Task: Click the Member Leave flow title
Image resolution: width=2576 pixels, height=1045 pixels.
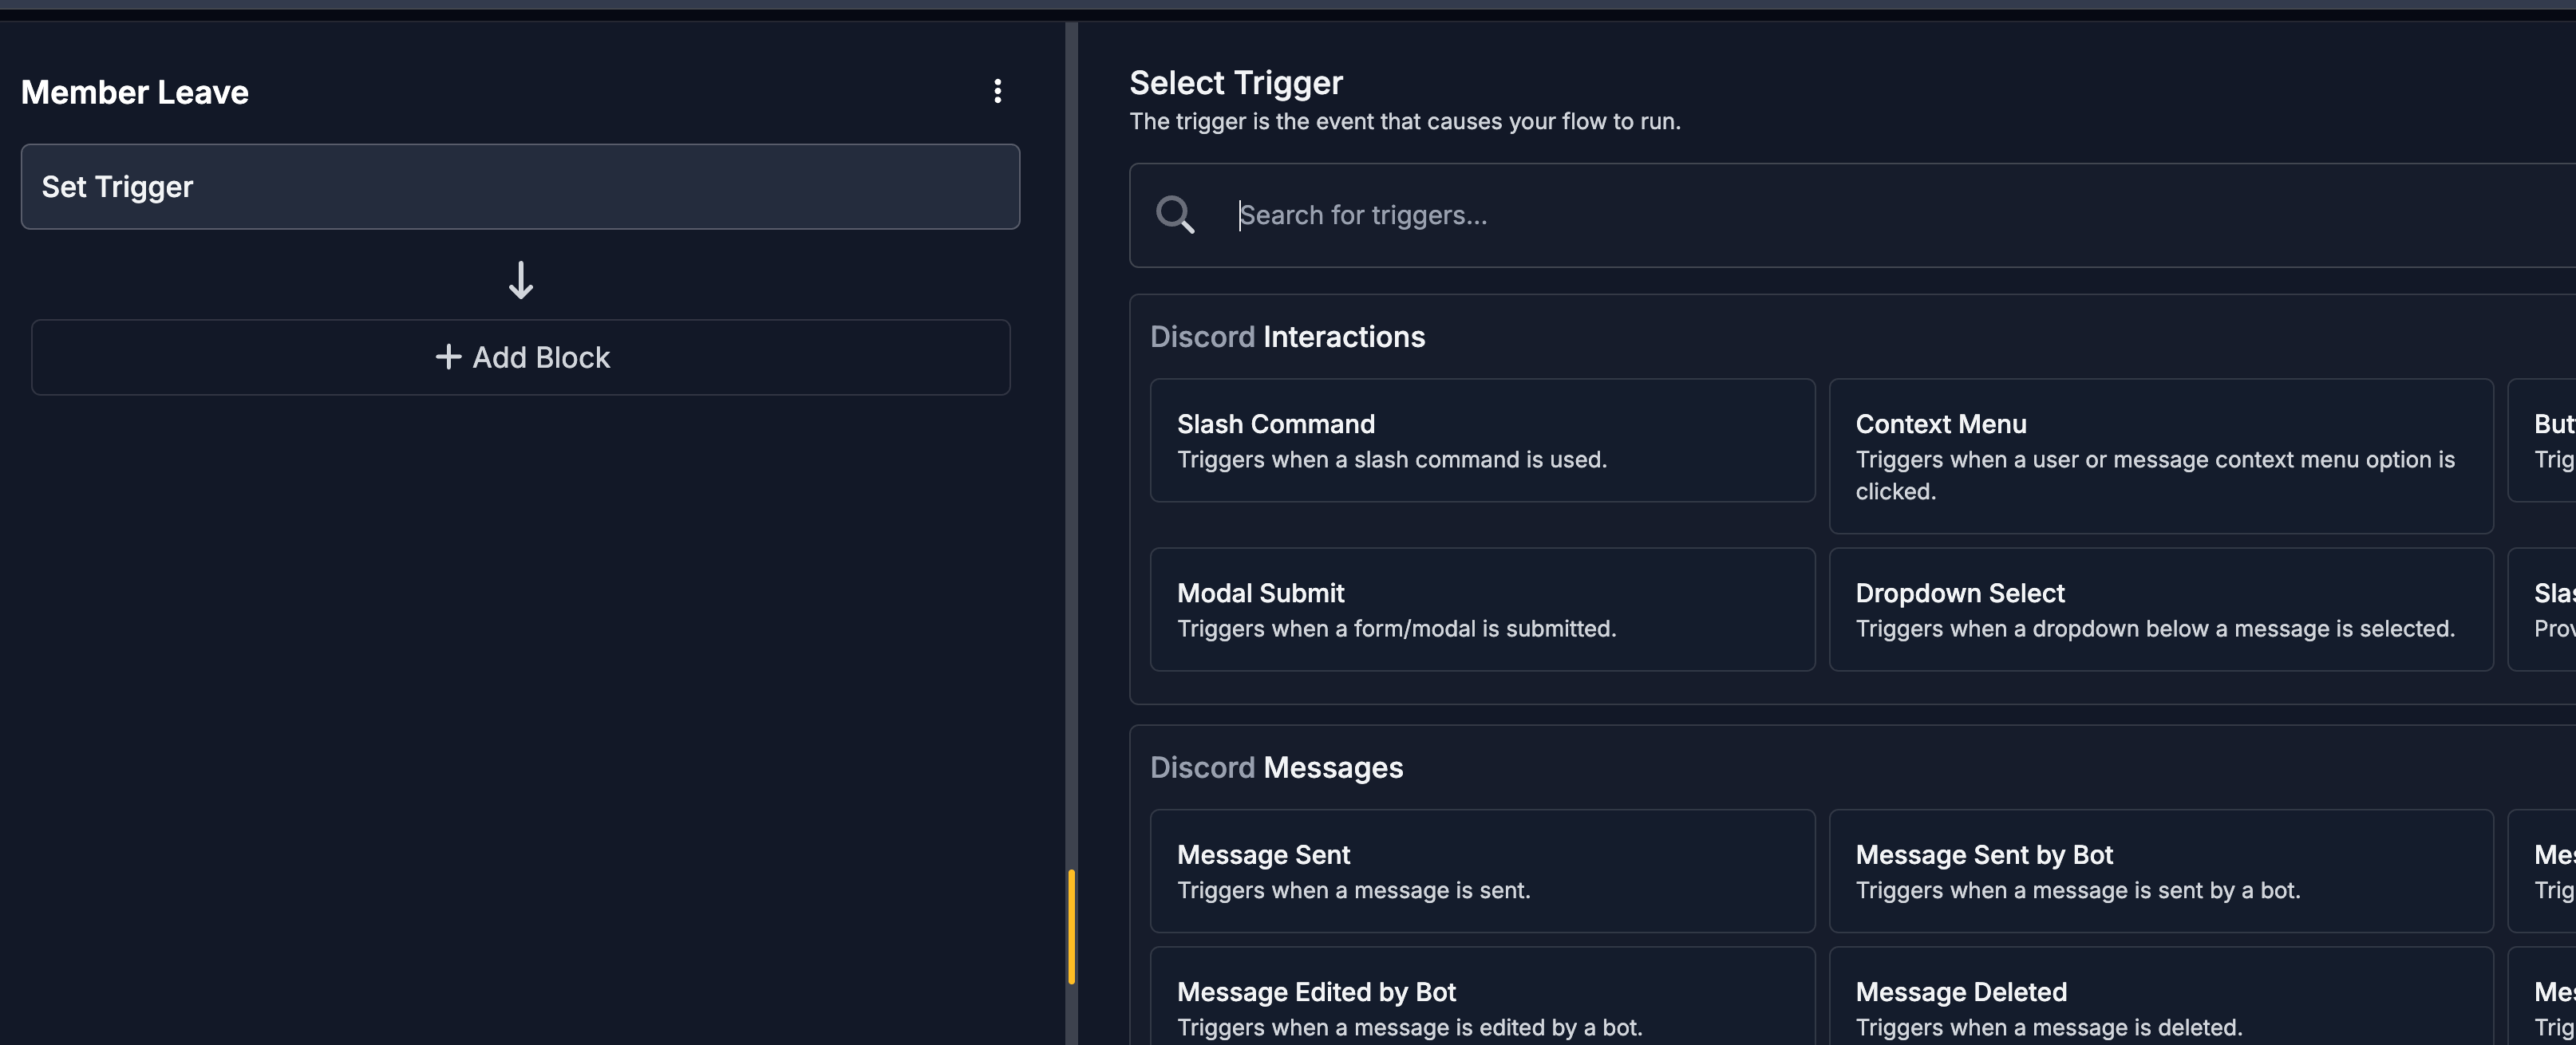Action: [x=135, y=92]
